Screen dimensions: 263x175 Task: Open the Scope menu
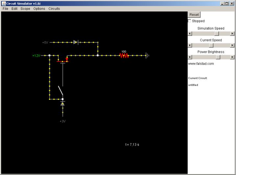coord(25,9)
